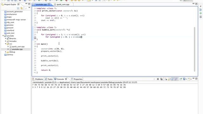Maximize the editor area
Viewport: 203px width, 114px height.
tap(196, 4)
